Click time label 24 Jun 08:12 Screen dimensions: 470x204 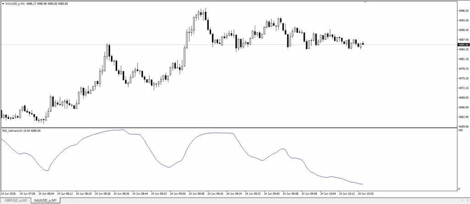(x=65, y=193)
